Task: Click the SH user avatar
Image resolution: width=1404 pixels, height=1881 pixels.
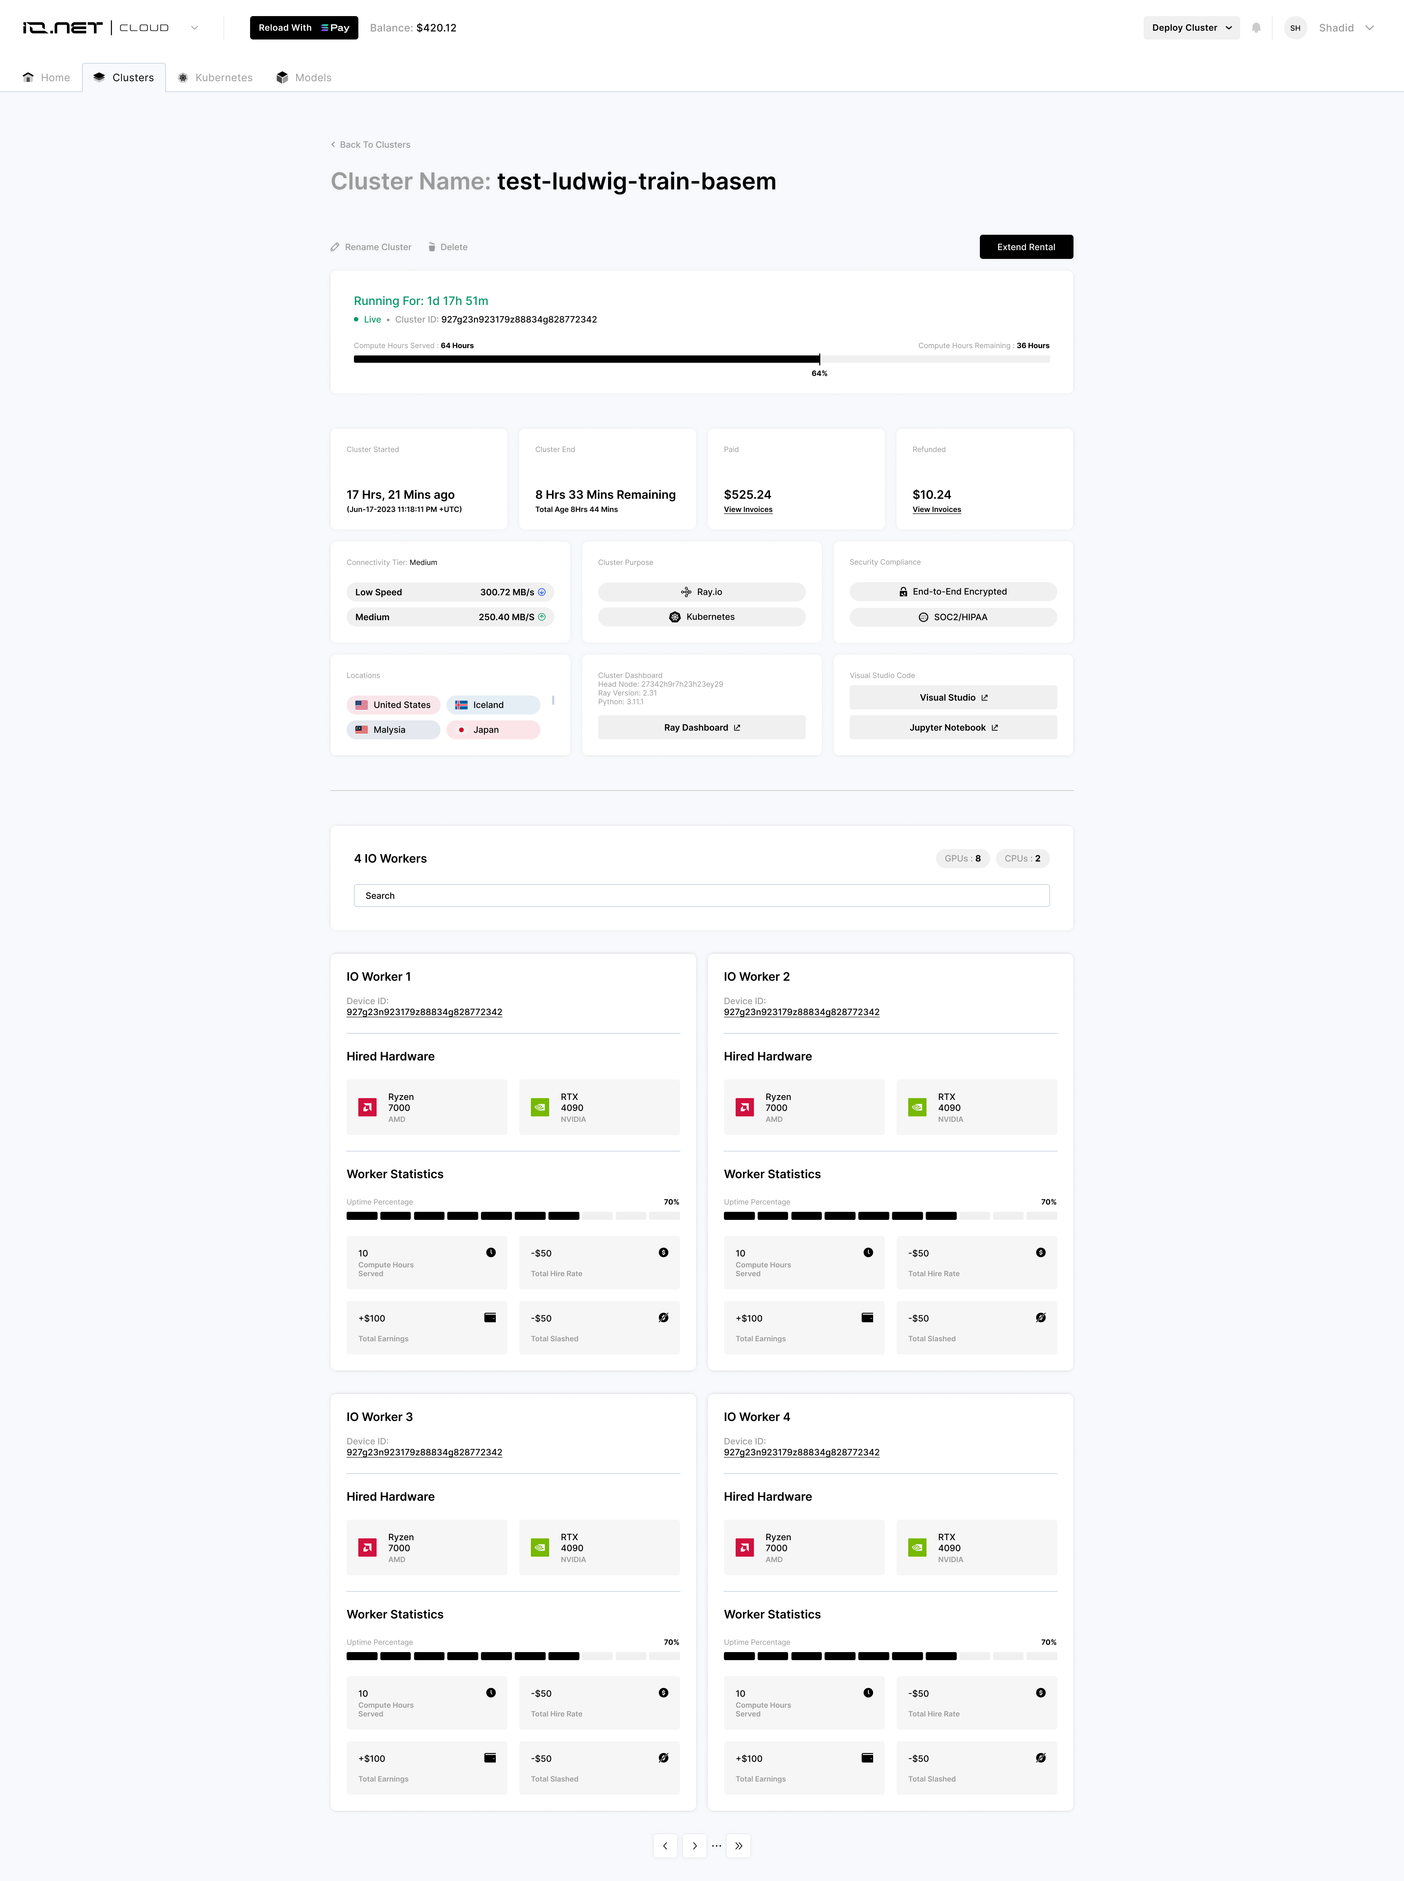Action: point(1294,28)
